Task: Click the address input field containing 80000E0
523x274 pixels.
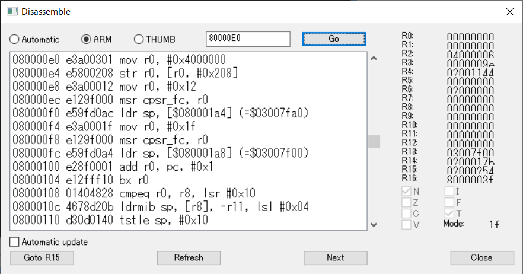Action: click(248, 39)
